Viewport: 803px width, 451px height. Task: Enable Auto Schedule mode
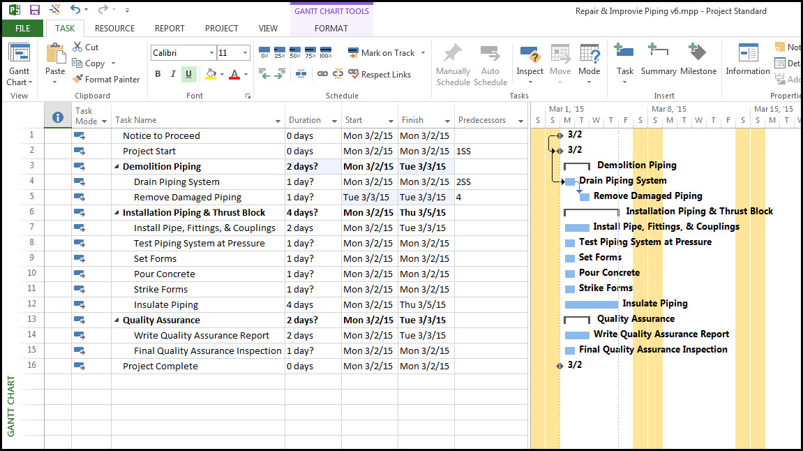(x=490, y=62)
